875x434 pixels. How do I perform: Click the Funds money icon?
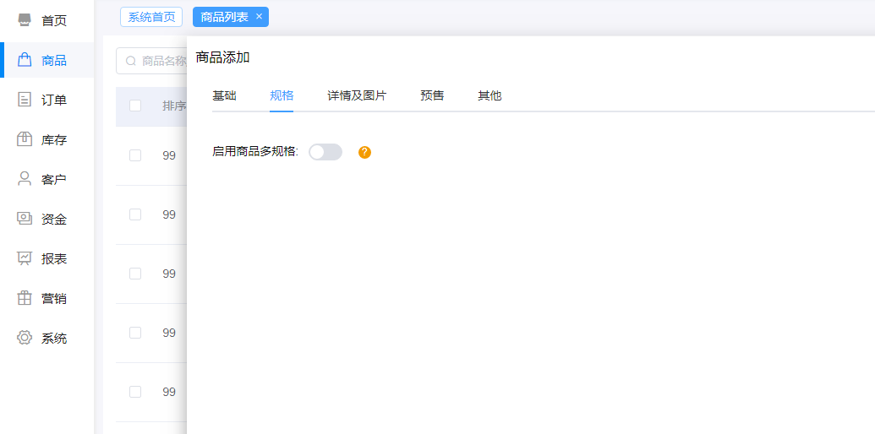[x=25, y=219]
